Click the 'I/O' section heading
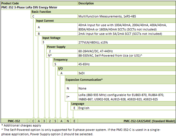The image size is (176, 136). click(60, 68)
